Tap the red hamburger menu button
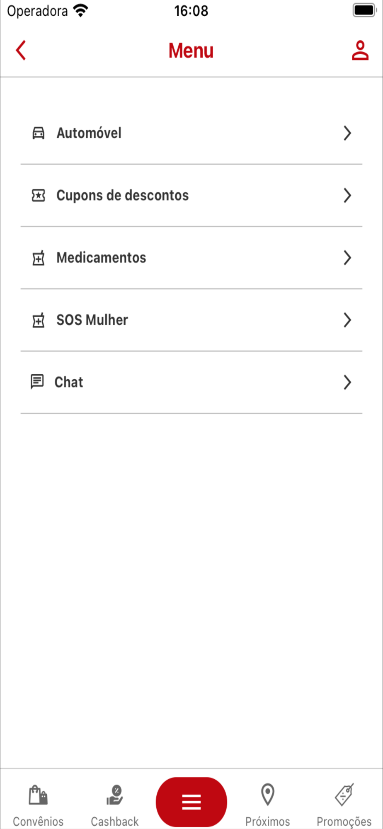The height and width of the screenshot is (829, 383). coord(191,802)
